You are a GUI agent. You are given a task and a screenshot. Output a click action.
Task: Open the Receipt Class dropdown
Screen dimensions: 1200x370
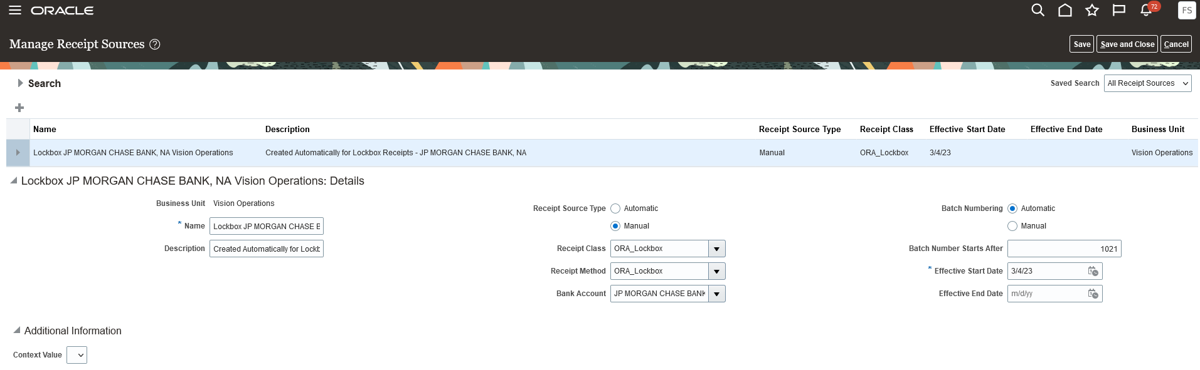tap(717, 249)
